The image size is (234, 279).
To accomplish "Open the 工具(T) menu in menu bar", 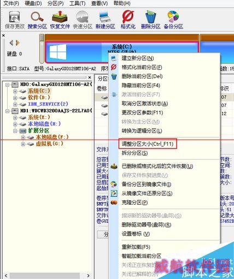I will [x=77, y=3].
